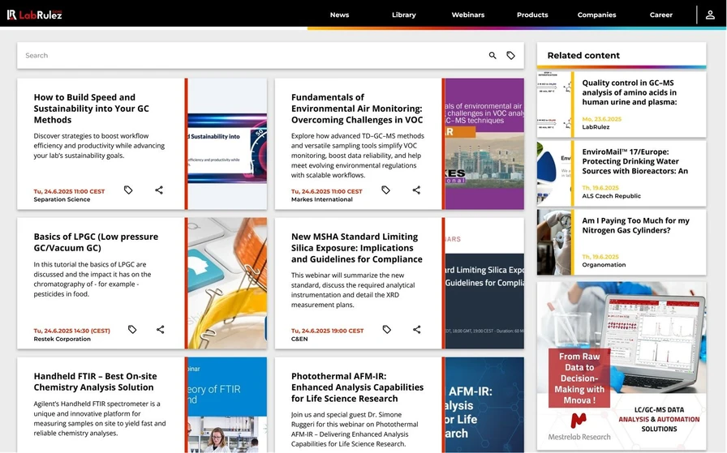Share the MSHA Silica Exposure webinar
Viewport: 727px width, 453px height.
417,329
